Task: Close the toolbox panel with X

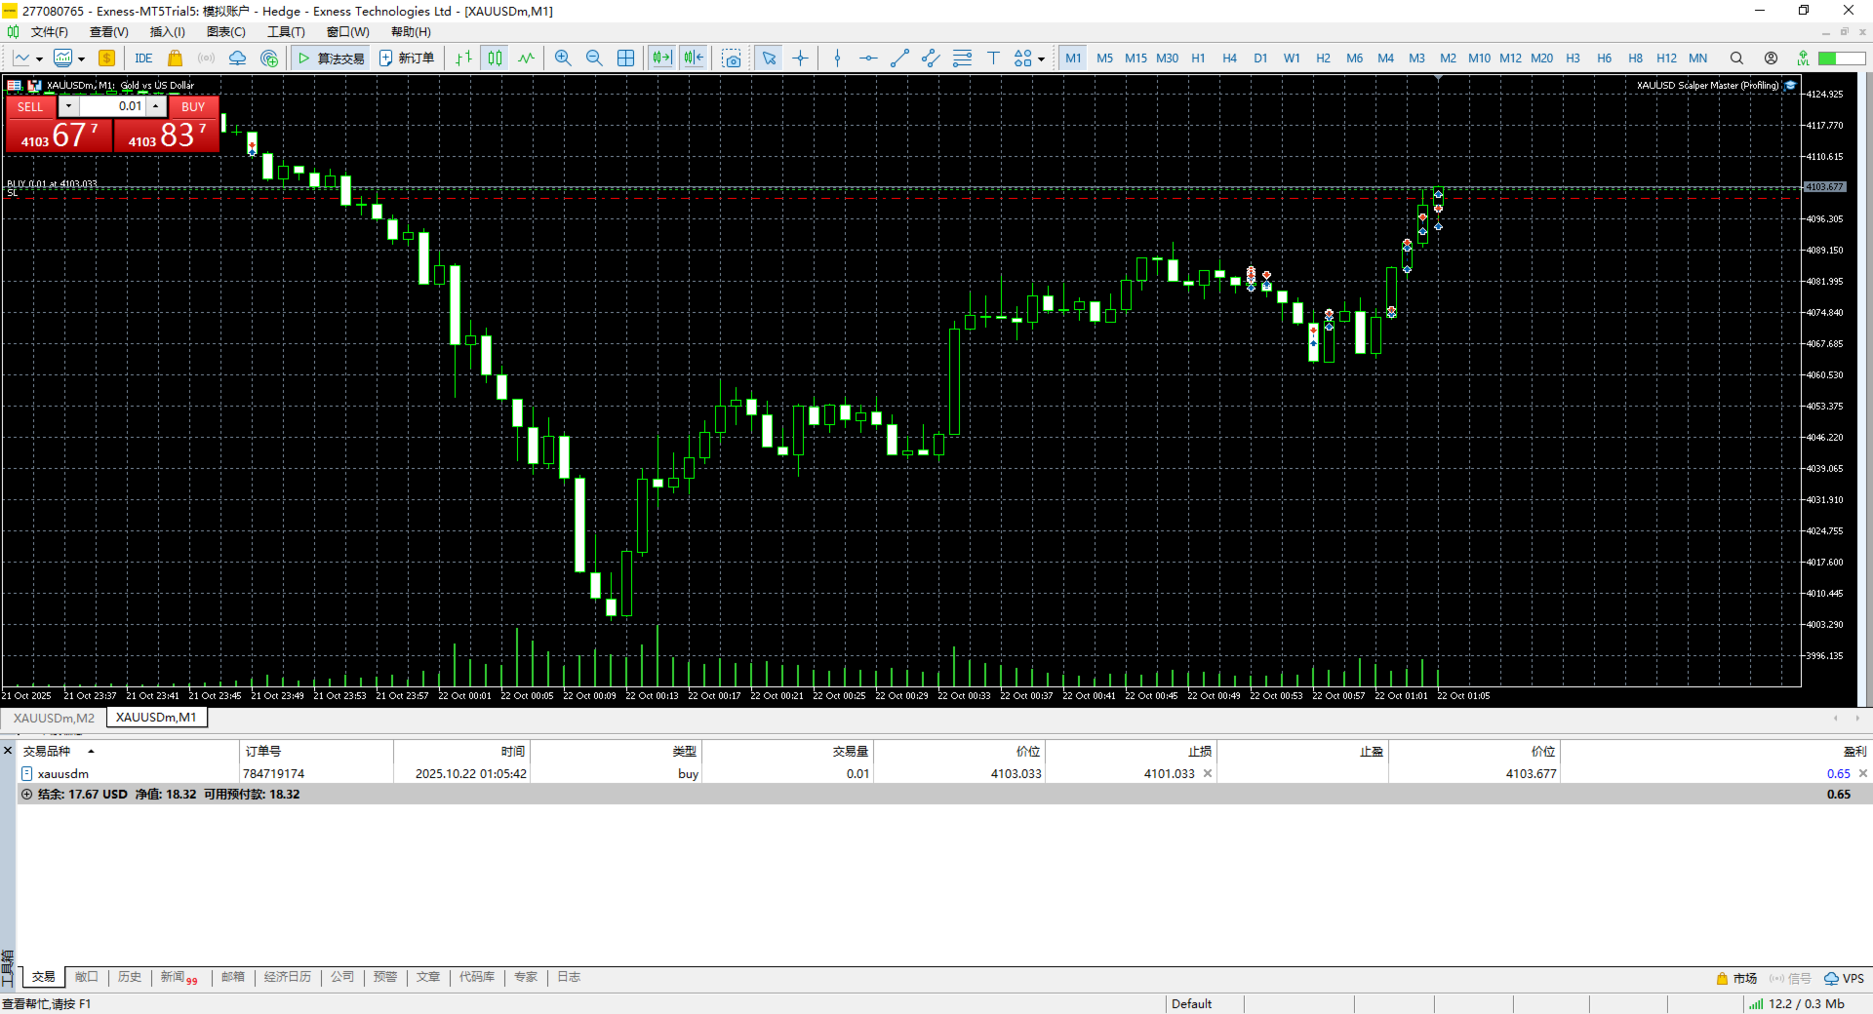Action: (x=8, y=751)
